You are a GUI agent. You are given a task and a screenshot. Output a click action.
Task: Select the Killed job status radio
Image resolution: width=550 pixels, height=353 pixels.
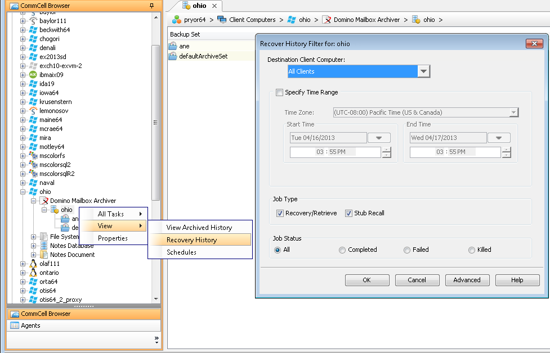472,250
